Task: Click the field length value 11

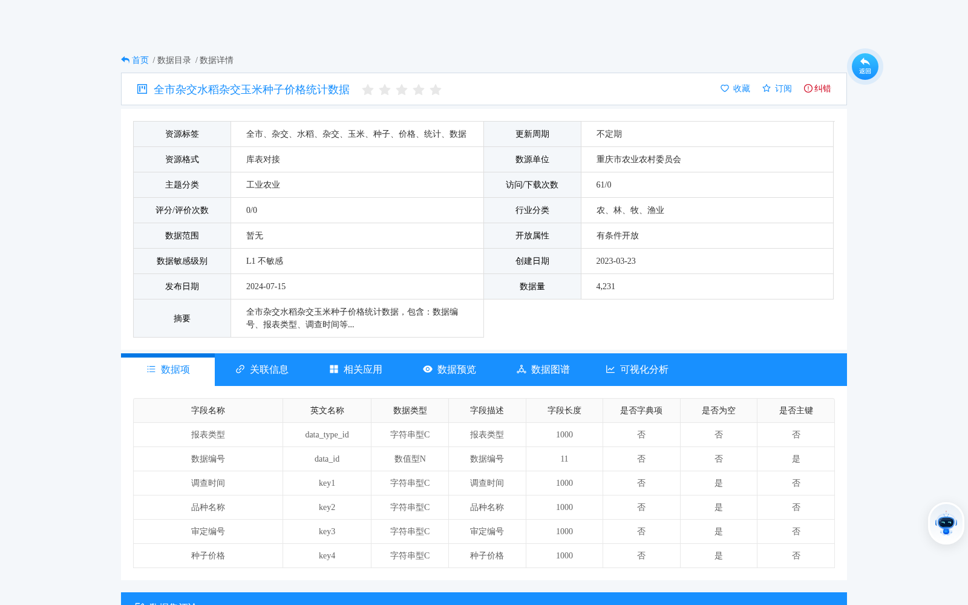Action: (564, 459)
